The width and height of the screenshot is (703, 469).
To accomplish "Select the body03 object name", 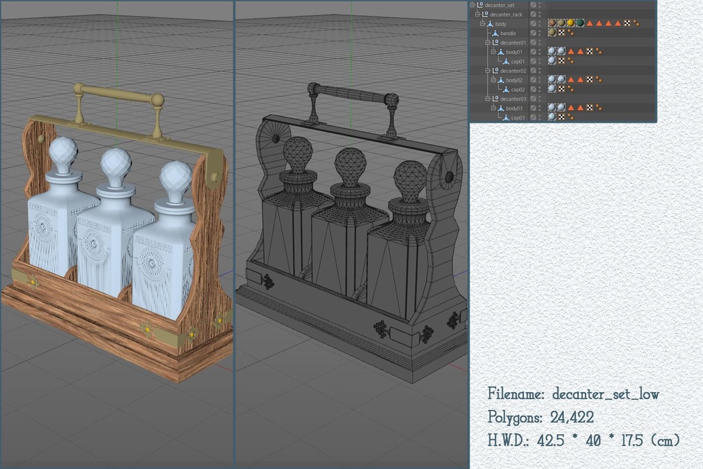I will click(514, 108).
